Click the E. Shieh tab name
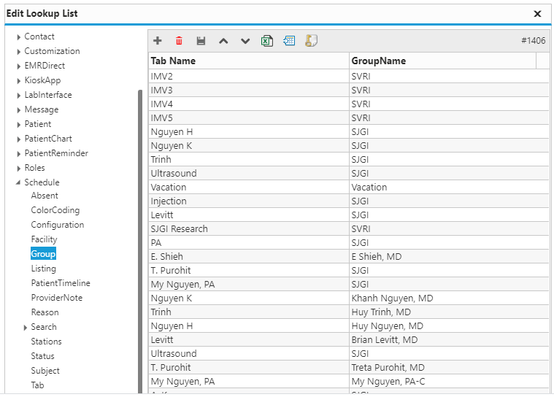Screen dimensions: 554x397 tap(249, 256)
